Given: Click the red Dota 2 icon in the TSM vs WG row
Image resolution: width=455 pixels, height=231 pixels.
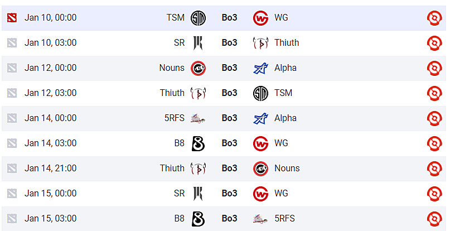Looking at the screenshot, I should tap(12, 18).
